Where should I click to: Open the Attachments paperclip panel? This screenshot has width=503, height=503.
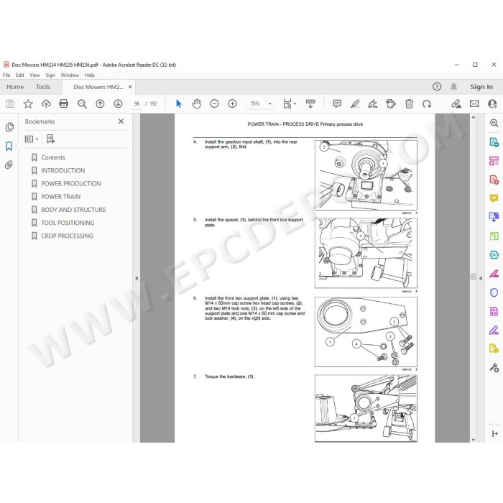coord(9,165)
